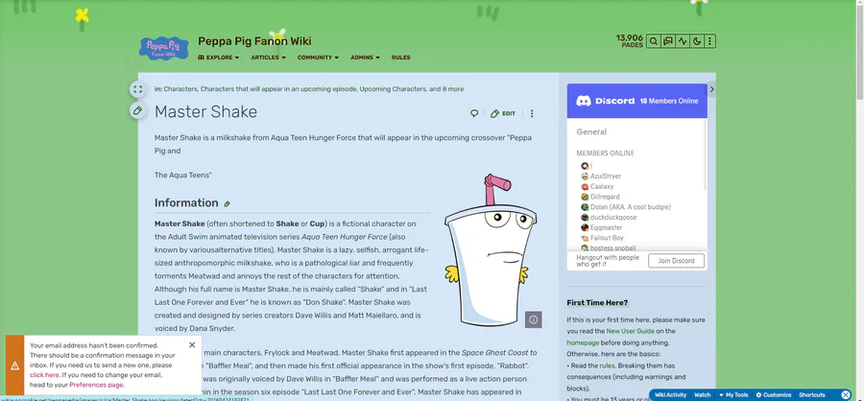Click Customize gear in bottom toolbar
This screenshot has height=401, width=864.
pyautogui.click(x=773, y=395)
